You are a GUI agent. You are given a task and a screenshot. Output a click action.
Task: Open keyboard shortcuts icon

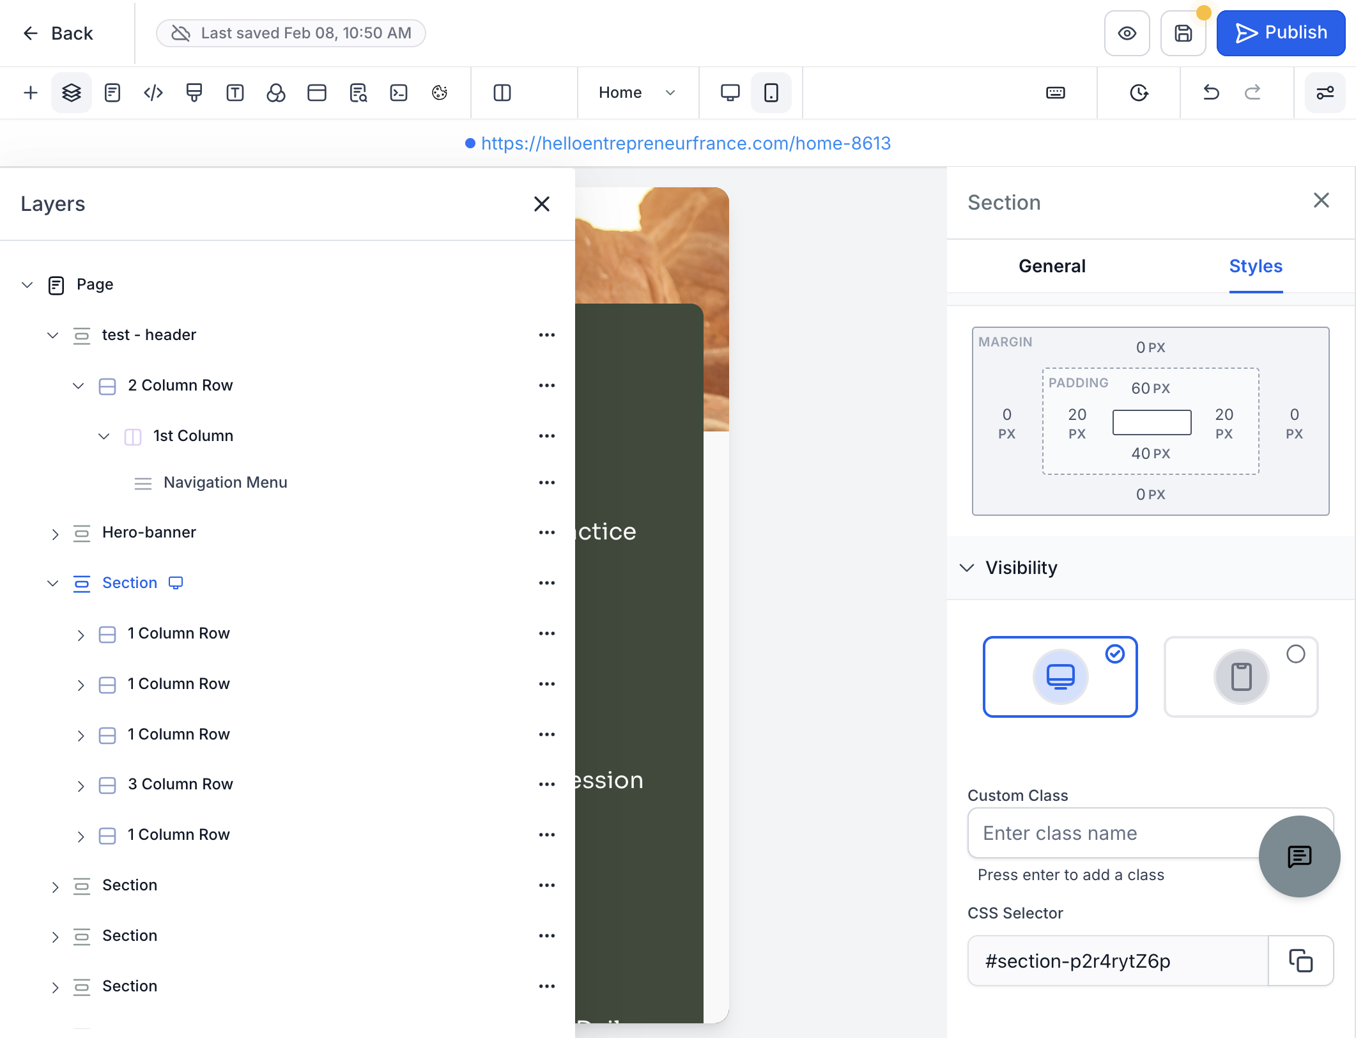[x=1056, y=93]
